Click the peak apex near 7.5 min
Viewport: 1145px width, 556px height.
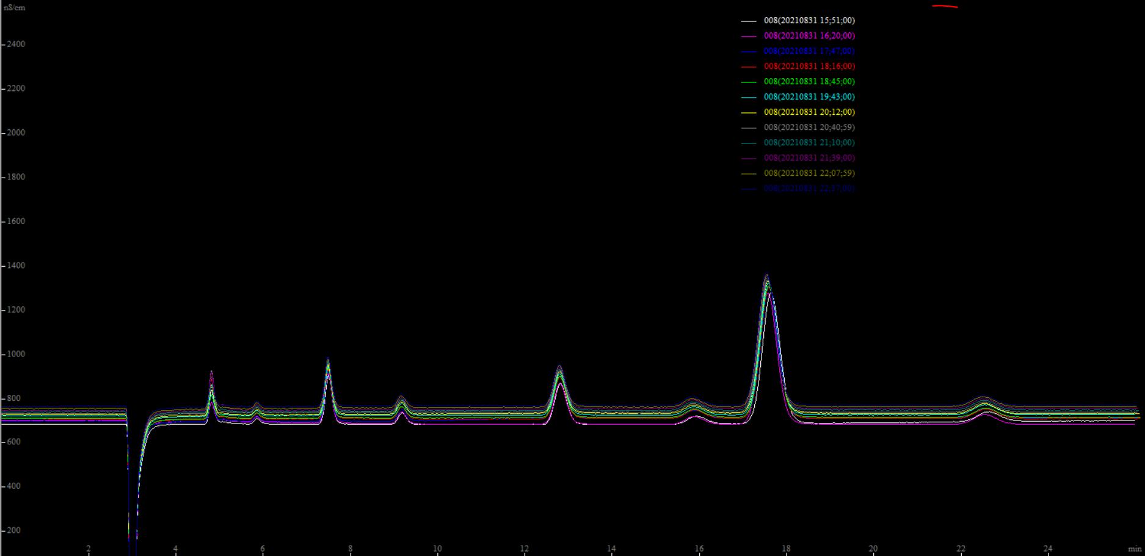(x=328, y=359)
